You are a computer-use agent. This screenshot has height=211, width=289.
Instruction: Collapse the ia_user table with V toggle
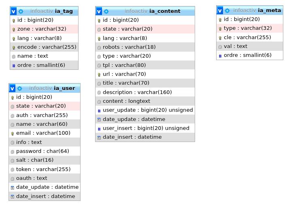coord(12,88)
